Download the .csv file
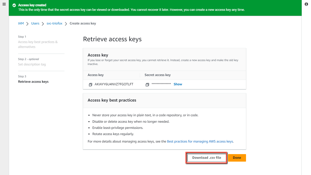 coord(206,157)
